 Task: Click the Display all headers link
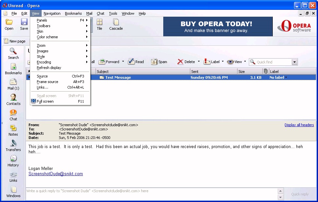(x=299, y=125)
